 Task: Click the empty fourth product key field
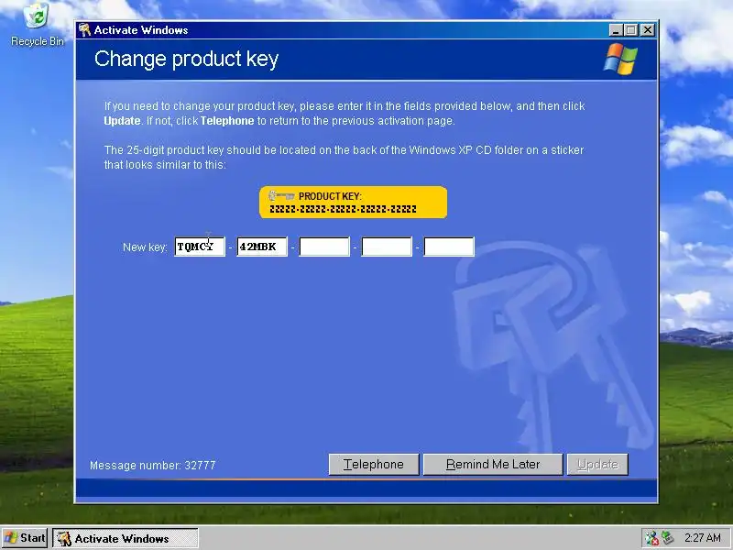[x=387, y=247]
